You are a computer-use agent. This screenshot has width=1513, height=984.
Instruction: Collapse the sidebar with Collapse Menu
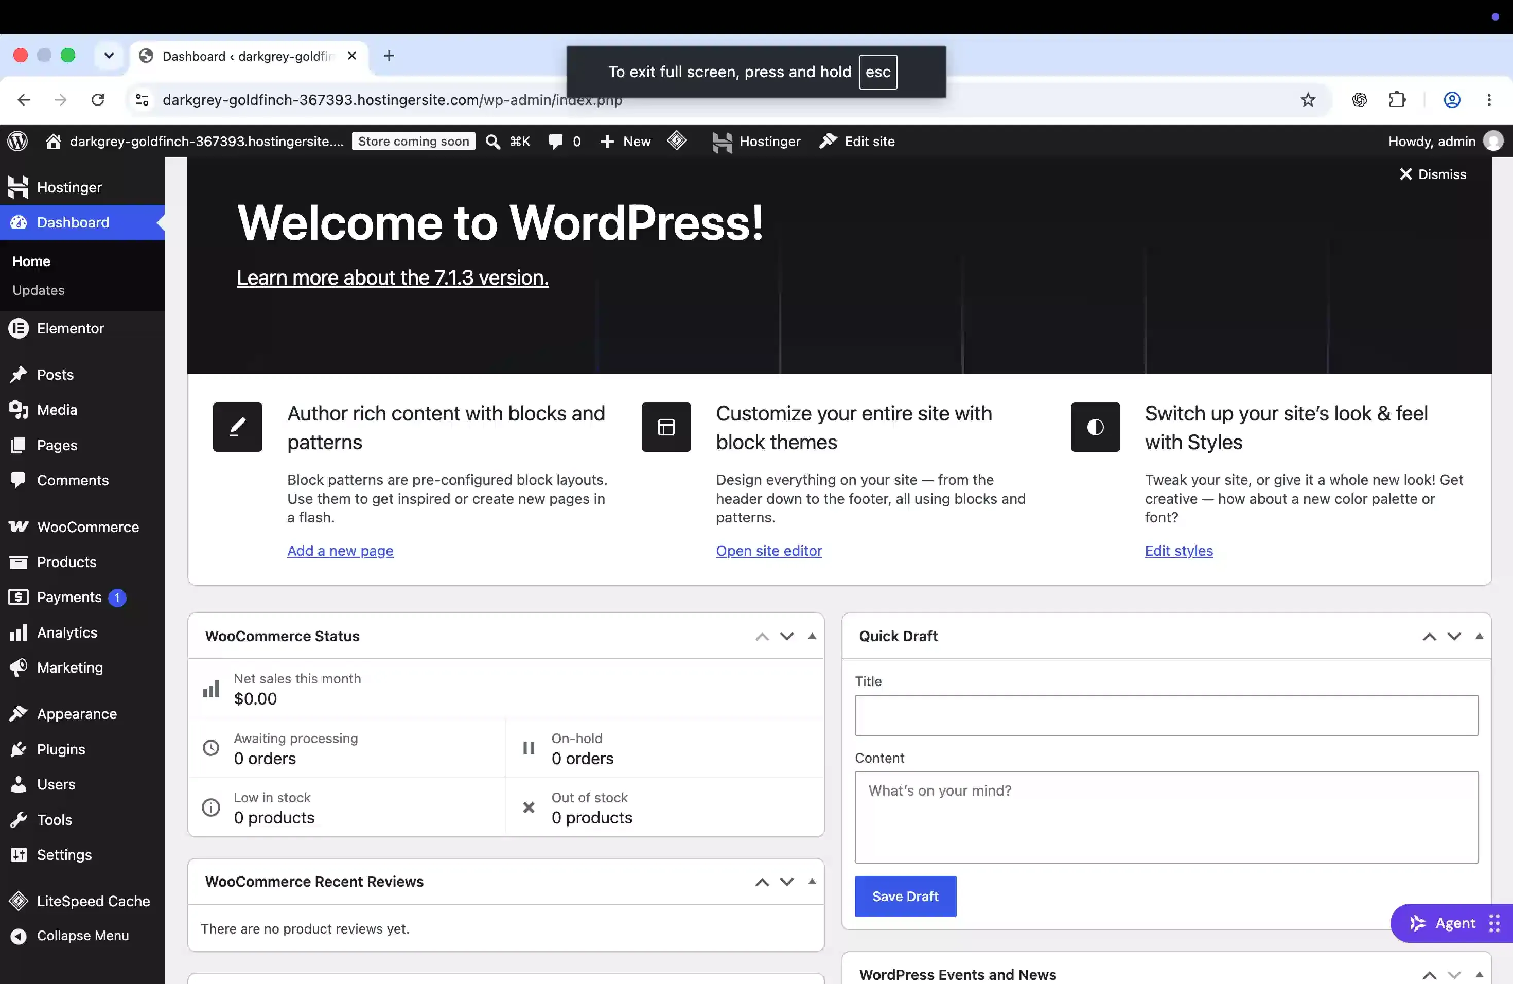(x=83, y=936)
